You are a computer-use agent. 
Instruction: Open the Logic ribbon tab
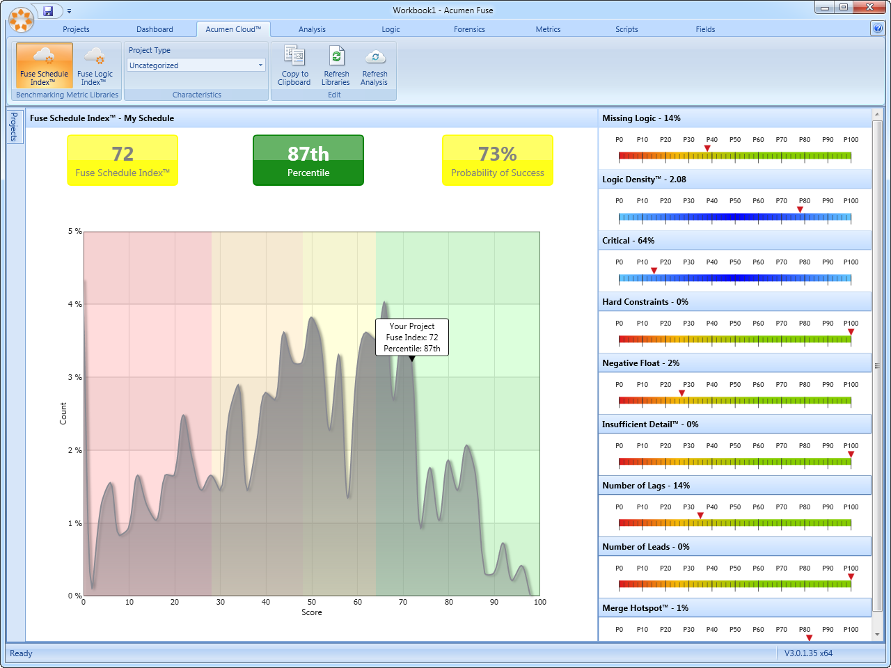pos(391,29)
